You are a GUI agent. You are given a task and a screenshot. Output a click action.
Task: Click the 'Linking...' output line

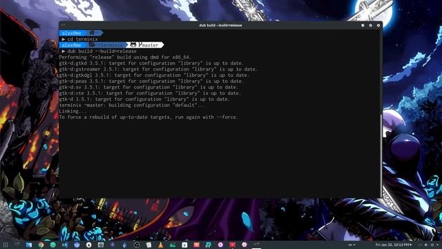coord(73,111)
